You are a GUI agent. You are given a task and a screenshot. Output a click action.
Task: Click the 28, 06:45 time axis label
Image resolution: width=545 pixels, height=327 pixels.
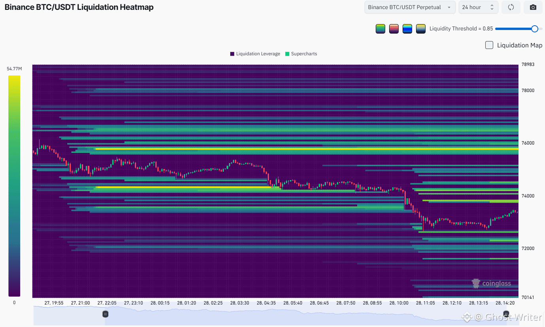[319, 303]
